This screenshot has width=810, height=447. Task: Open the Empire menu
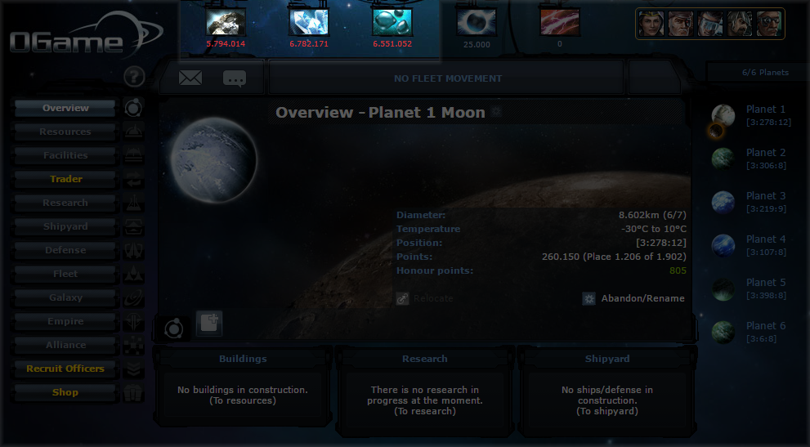[x=65, y=321]
